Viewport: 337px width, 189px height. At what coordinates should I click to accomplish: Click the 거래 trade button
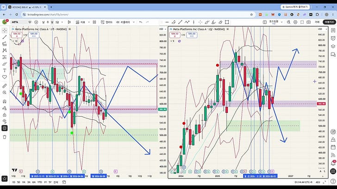[x=317, y=22]
